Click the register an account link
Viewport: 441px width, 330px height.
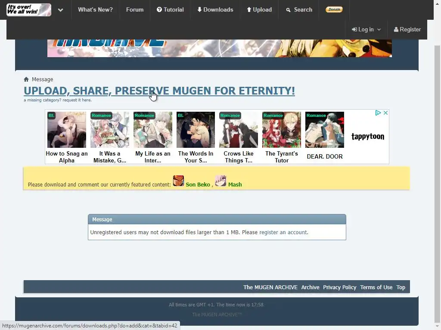point(283,232)
